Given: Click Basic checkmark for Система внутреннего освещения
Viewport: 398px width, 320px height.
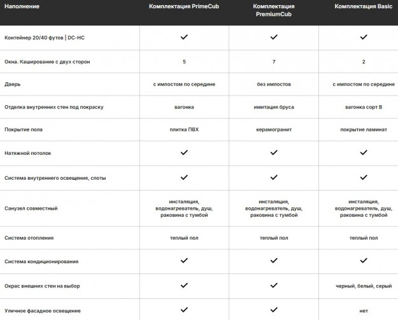Looking at the screenshot, I should tap(364, 177).
